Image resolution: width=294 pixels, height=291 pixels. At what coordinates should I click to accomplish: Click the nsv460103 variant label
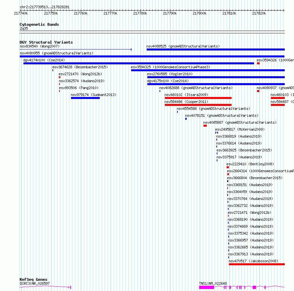pyautogui.click(x=282, y=95)
